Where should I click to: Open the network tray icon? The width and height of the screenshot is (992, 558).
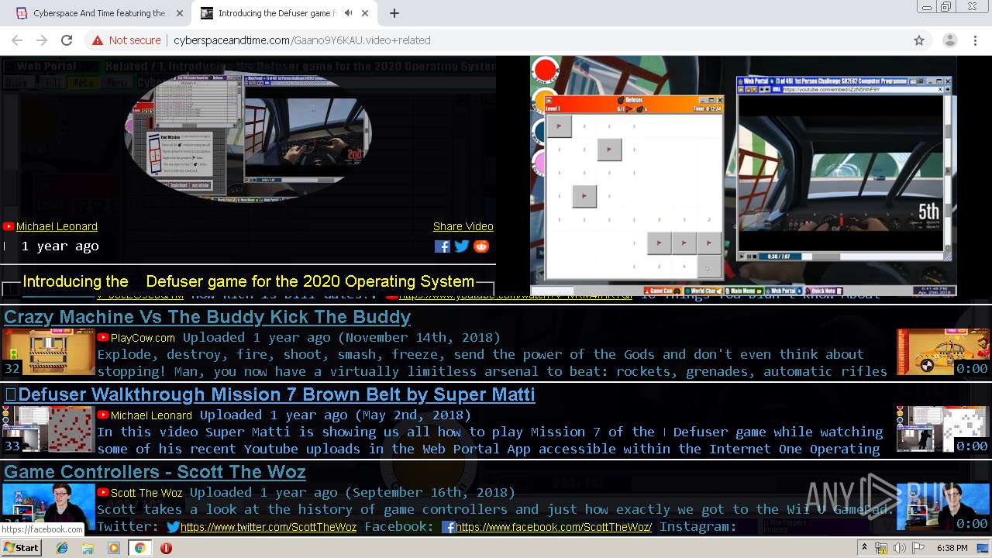click(x=881, y=548)
